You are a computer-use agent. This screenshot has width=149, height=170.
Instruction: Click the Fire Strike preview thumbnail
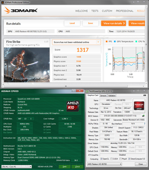(x=27, y=65)
